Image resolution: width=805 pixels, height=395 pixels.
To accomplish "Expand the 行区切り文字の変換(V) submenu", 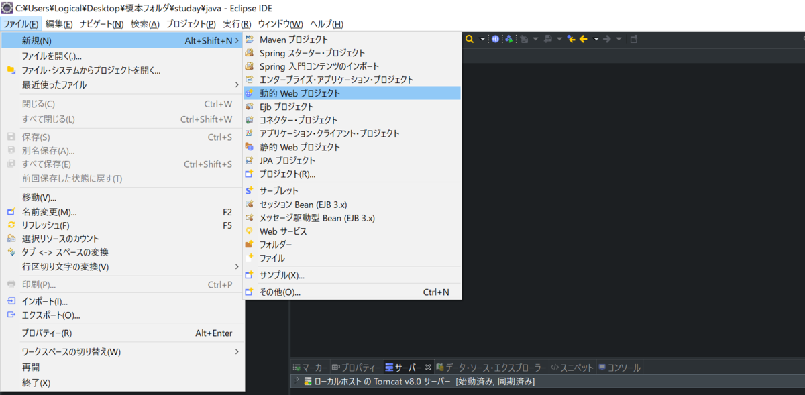I will pyautogui.click(x=236, y=267).
